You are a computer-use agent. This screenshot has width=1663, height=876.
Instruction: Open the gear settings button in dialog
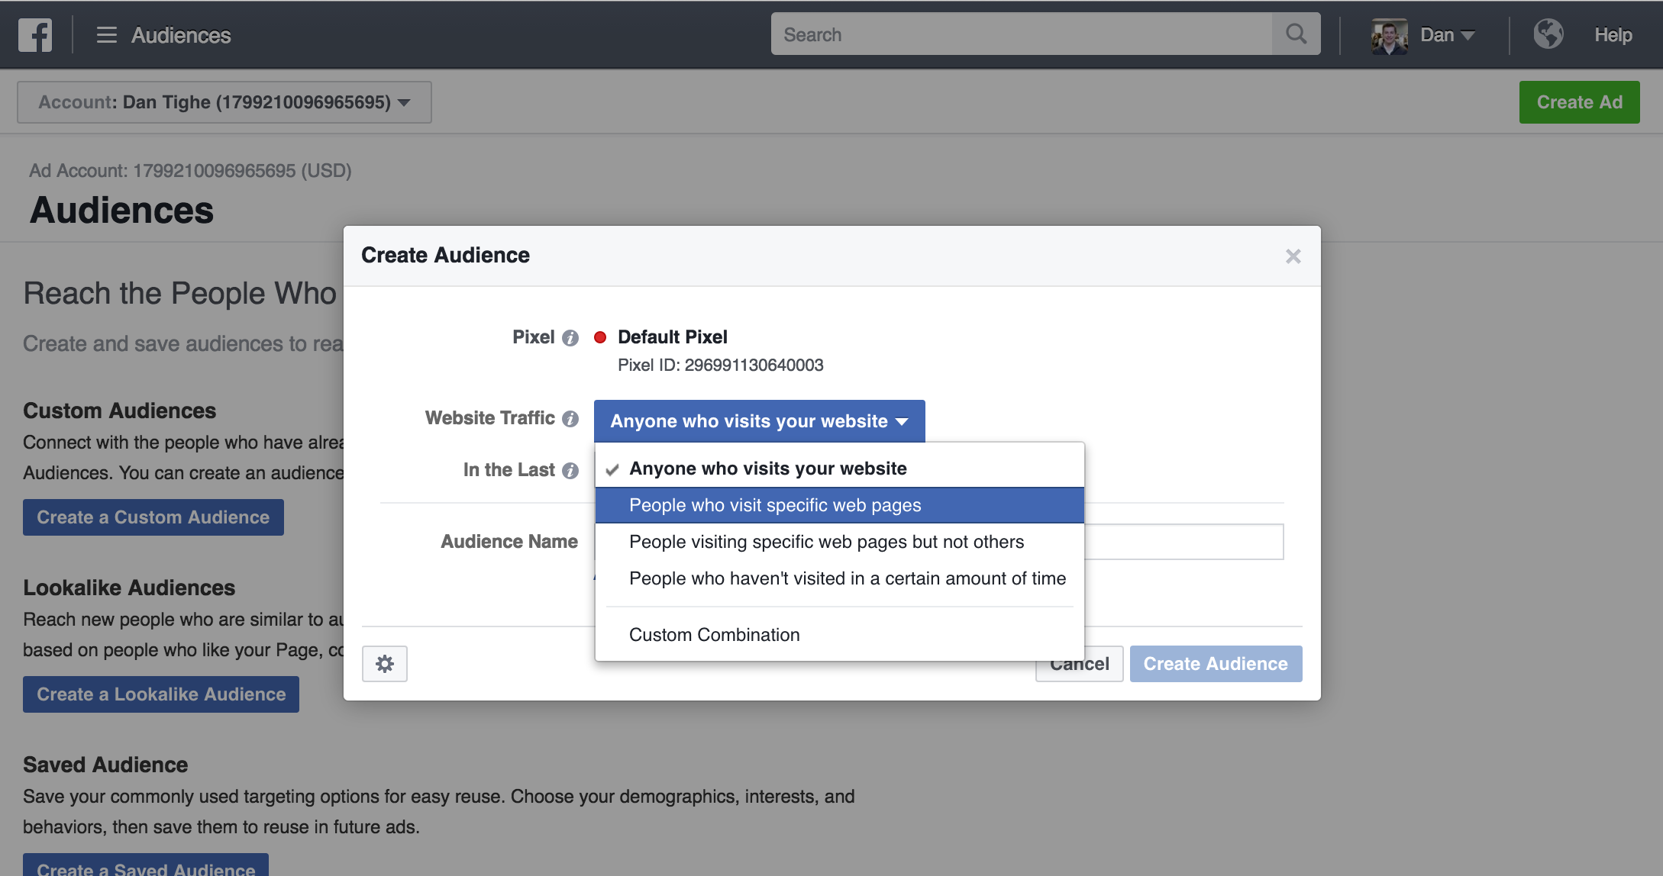pos(385,664)
